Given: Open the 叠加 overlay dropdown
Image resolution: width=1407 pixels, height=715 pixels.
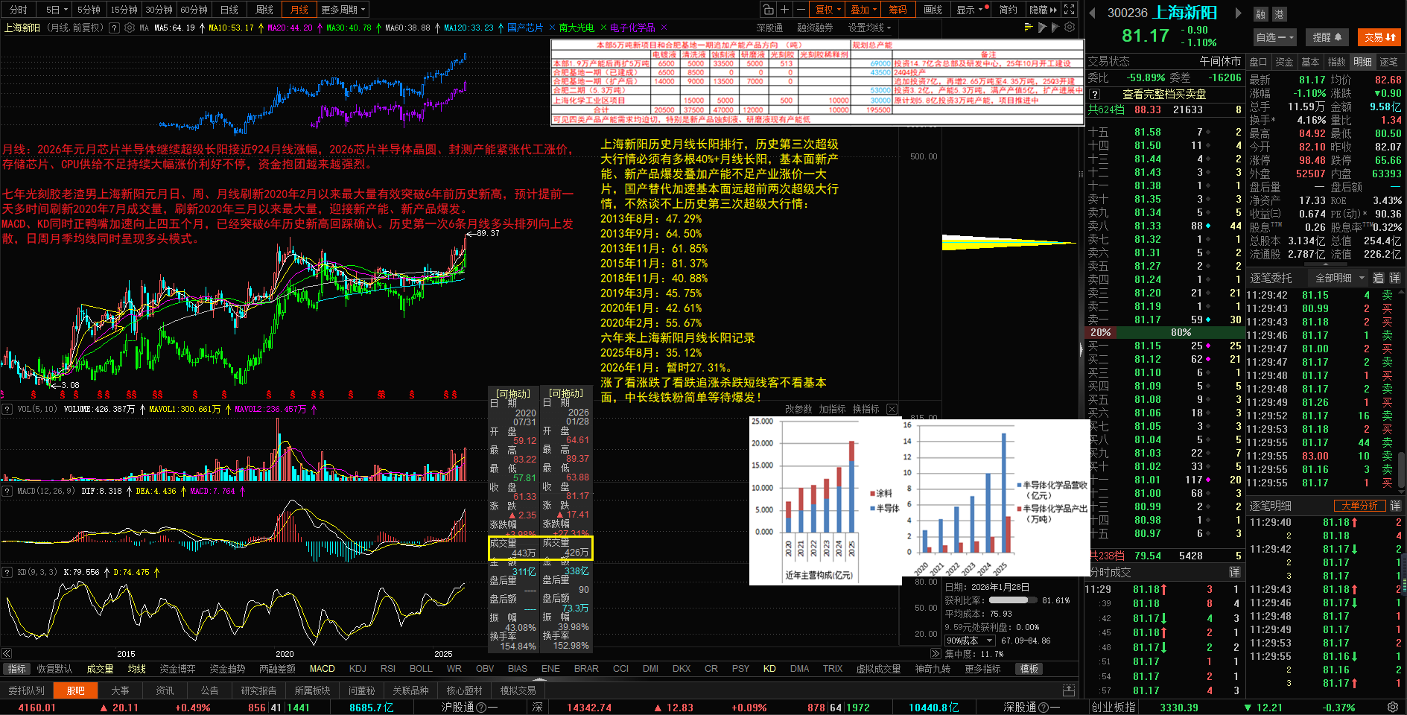Looking at the screenshot, I should pyautogui.click(x=863, y=10).
